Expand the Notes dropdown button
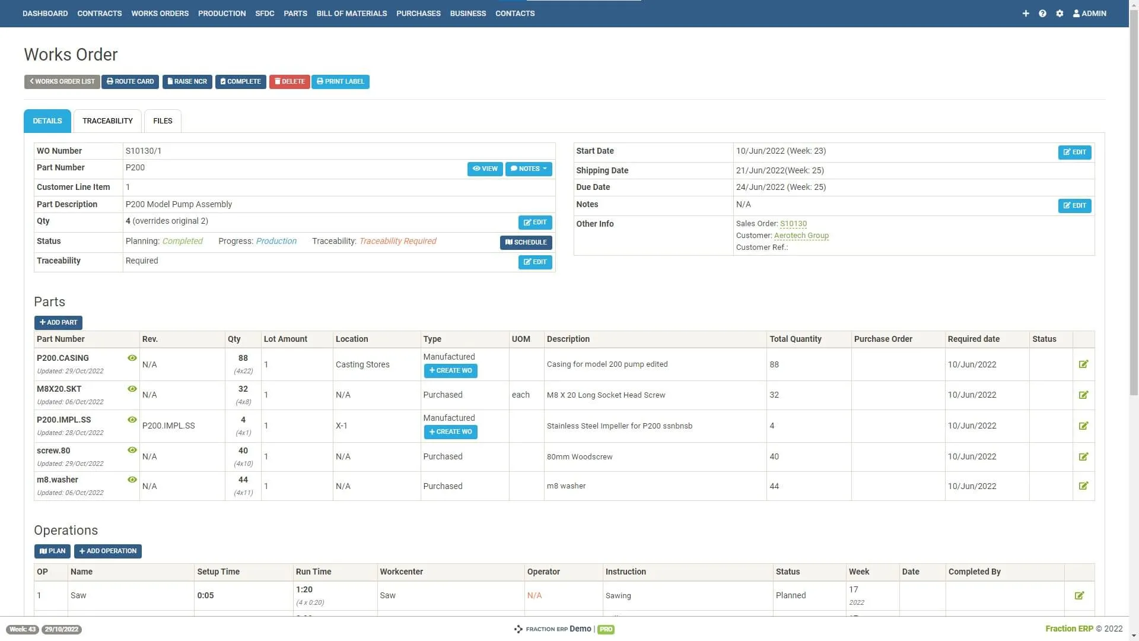This screenshot has width=1139, height=641. (x=529, y=169)
